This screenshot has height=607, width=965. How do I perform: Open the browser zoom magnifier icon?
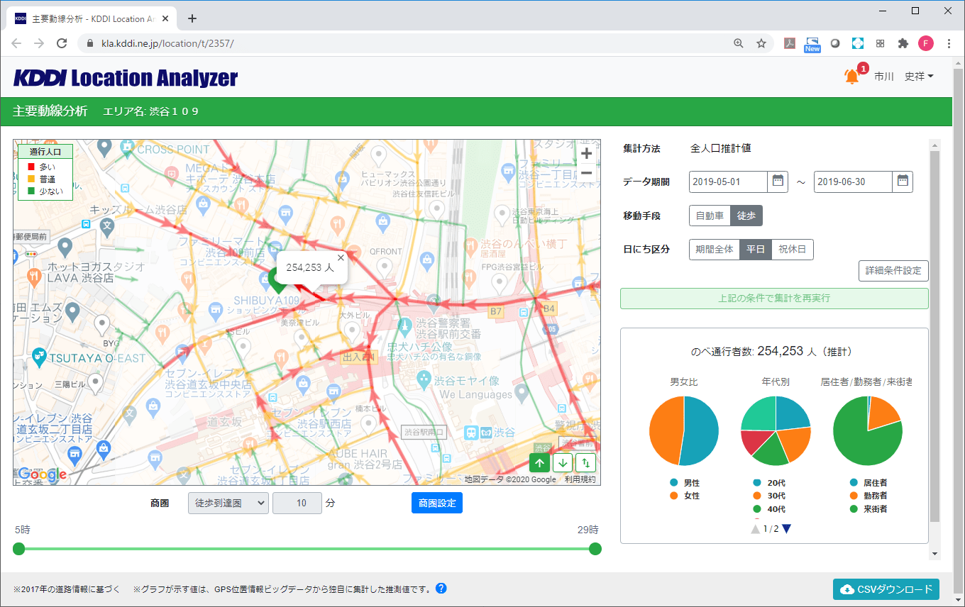click(x=739, y=43)
